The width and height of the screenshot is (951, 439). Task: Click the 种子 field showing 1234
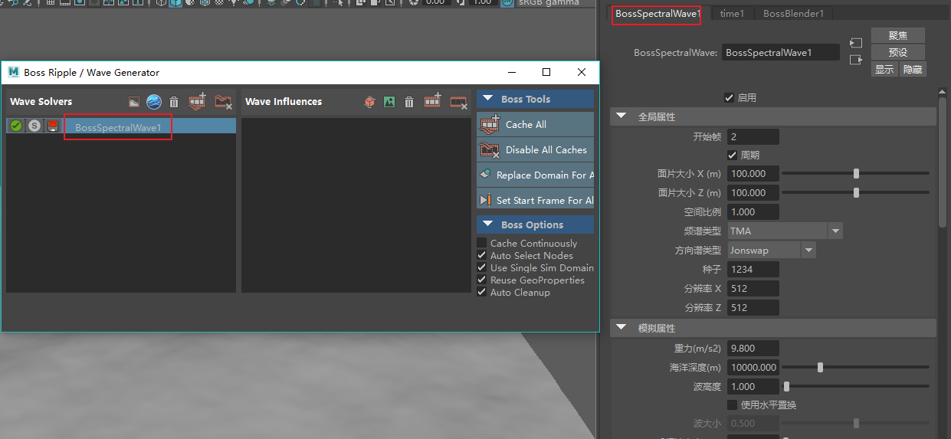753,269
